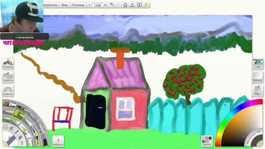Viewport: 265px width, 149px height.
Task: Select the dotted rectangle selection tool
Action: coord(5,127)
